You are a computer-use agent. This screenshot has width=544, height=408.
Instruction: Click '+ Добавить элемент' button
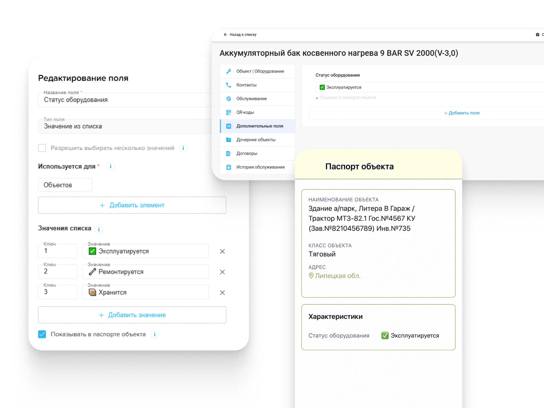(132, 205)
